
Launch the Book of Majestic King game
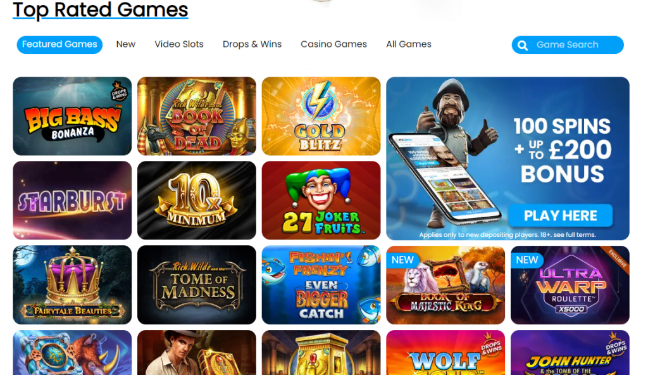pos(445,285)
